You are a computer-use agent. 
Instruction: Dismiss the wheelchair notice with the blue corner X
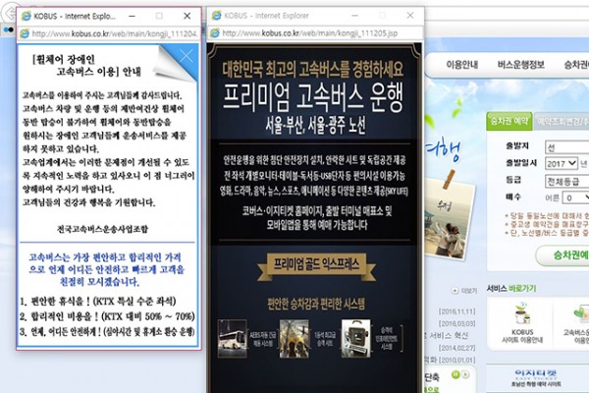point(186,56)
